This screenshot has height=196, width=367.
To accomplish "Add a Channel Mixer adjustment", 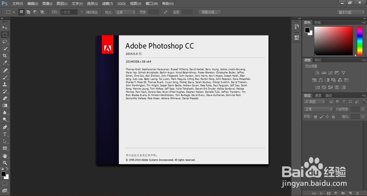I will pos(340,80).
